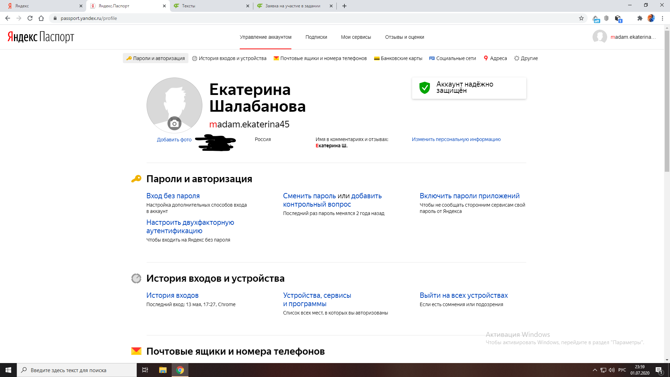Viewport: 670px width, 377px height.
Task: Click the Chrome icon in the taskbar
Action: click(x=180, y=370)
